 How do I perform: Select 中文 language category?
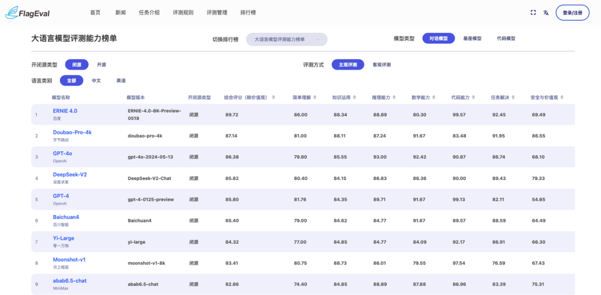click(96, 80)
